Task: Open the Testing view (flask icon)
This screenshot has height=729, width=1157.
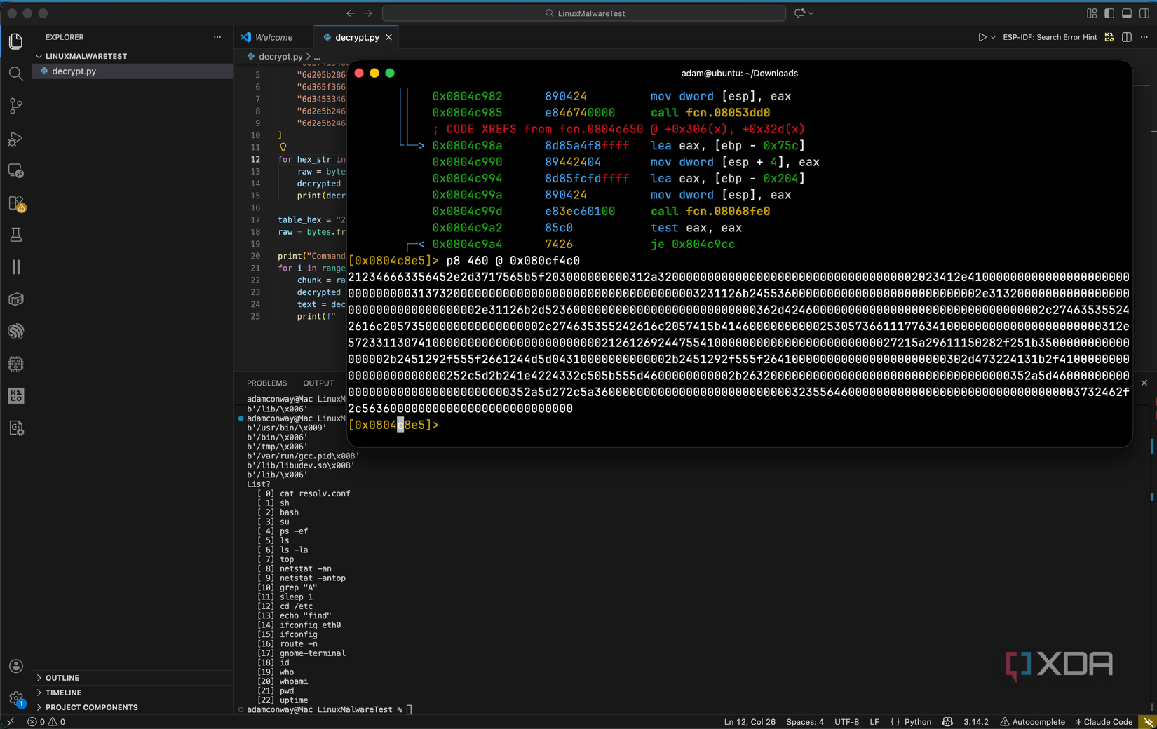Action: [15, 235]
